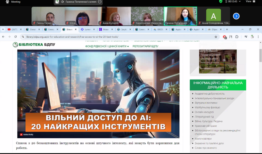Viewport: 262px width, 154px height.
Task: Expand ФОНД РІДКІСНОЇ І ЦІННОЇ КНИГИ menu
Action: 107,46
